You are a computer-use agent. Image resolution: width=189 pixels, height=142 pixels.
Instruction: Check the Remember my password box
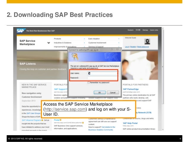[89, 82]
